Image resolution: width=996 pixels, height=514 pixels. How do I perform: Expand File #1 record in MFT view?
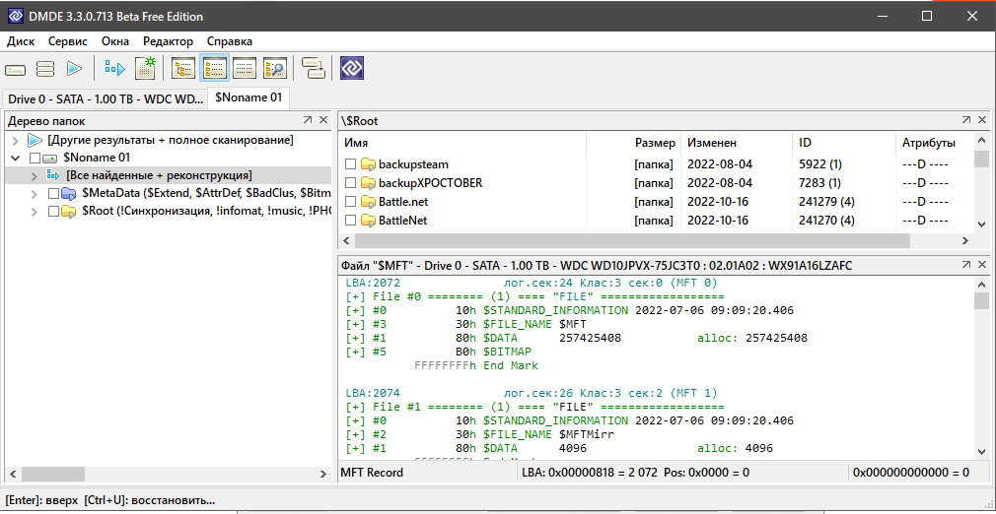tap(354, 407)
